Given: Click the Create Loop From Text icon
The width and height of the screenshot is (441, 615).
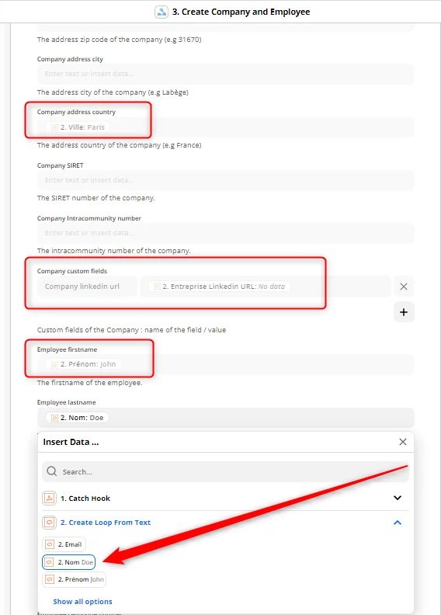Looking at the screenshot, I should pos(50,523).
